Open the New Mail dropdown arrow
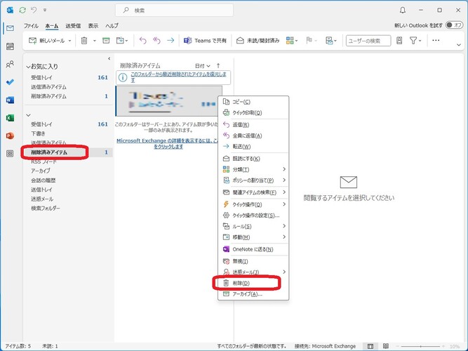 coord(70,41)
